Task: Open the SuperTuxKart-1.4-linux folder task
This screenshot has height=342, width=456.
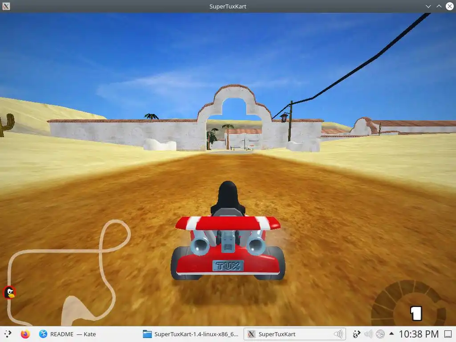Action: 191,334
